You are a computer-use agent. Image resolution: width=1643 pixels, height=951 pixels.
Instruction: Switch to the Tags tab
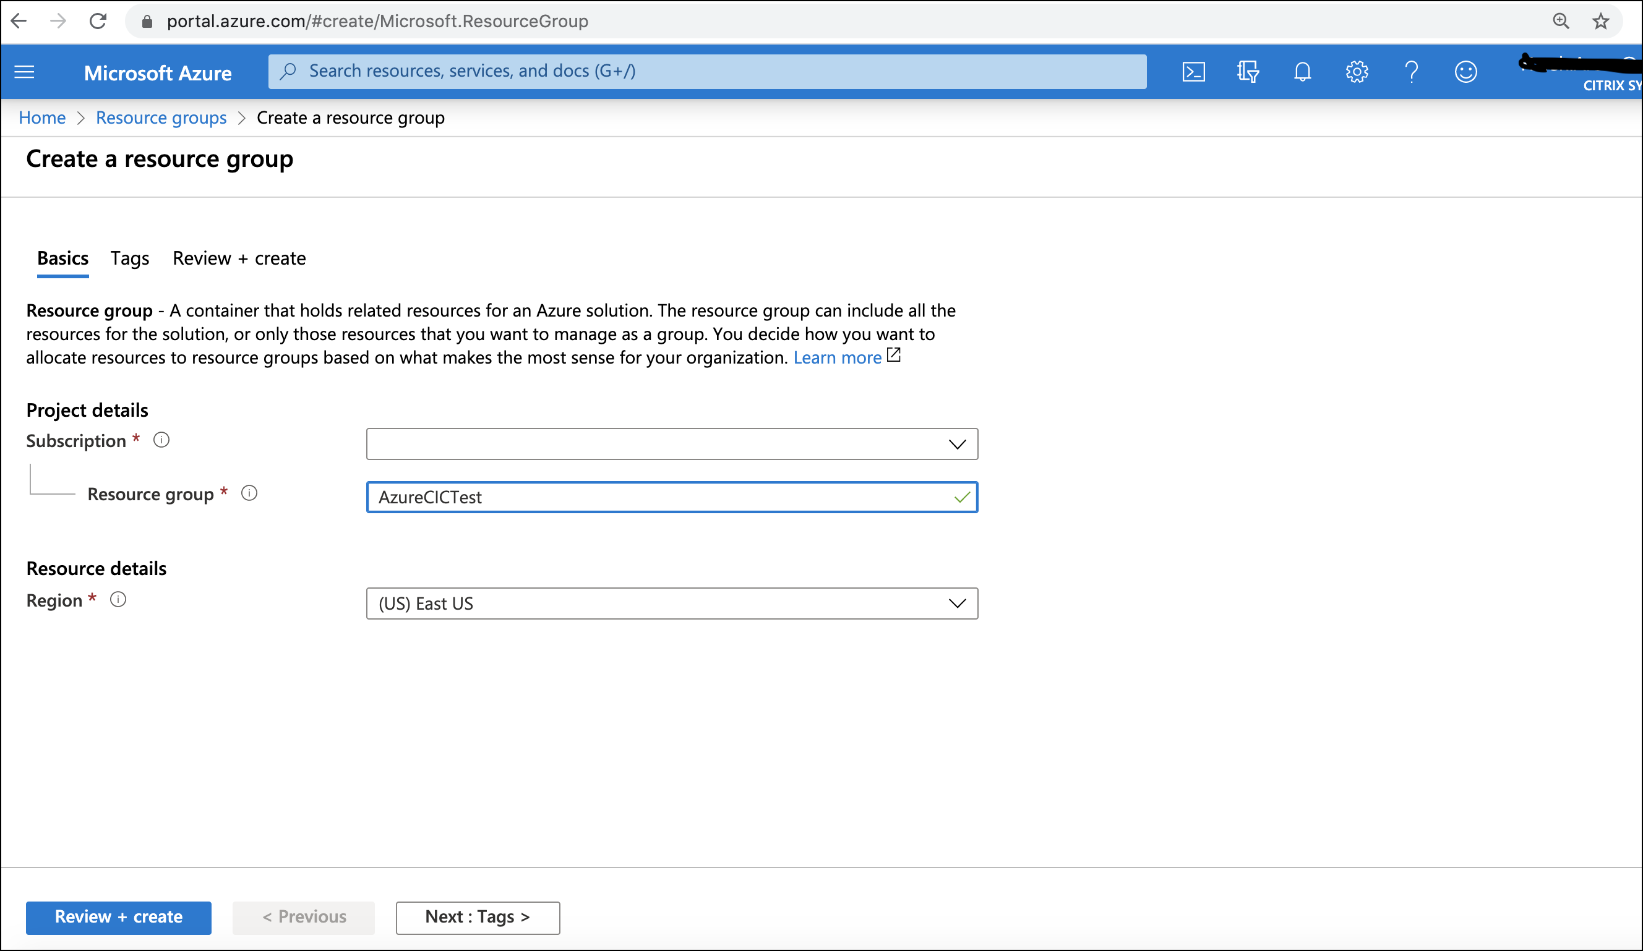[130, 258]
